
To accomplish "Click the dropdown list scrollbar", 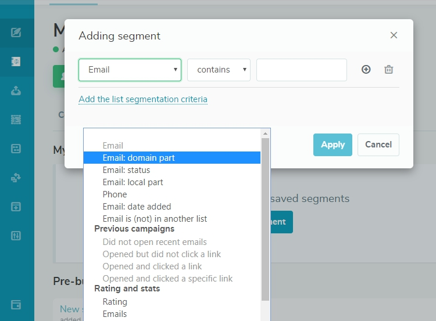I will pos(266,221).
